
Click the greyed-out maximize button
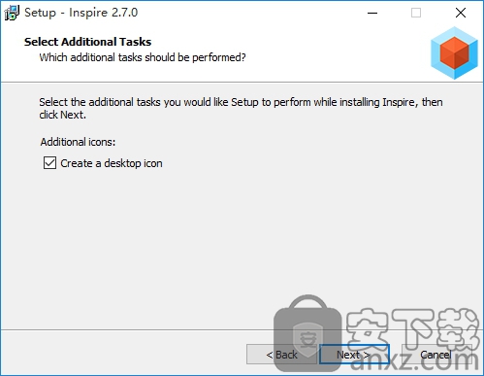416,13
